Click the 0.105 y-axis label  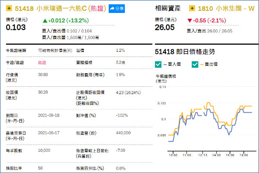point(162,104)
